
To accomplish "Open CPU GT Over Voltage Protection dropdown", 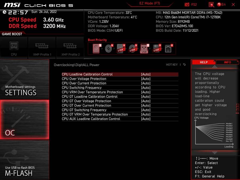I will tap(120, 101).
